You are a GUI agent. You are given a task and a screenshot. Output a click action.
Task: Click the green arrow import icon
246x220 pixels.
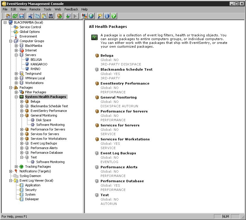click(68, 16)
